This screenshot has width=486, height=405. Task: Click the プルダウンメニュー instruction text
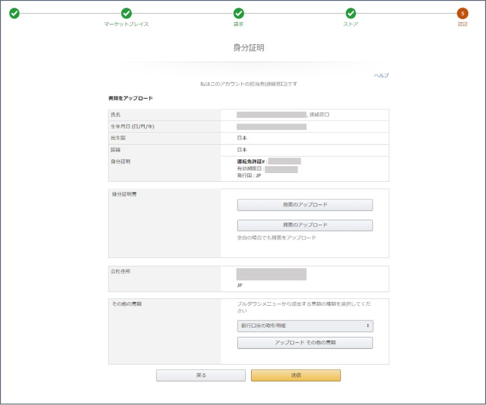pos(303,307)
